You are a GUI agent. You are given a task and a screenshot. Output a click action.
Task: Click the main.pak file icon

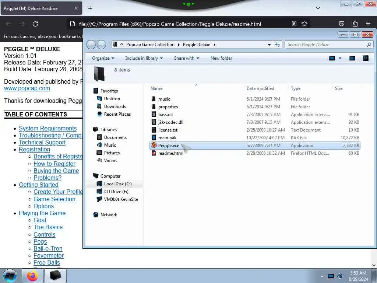tap(154, 138)
